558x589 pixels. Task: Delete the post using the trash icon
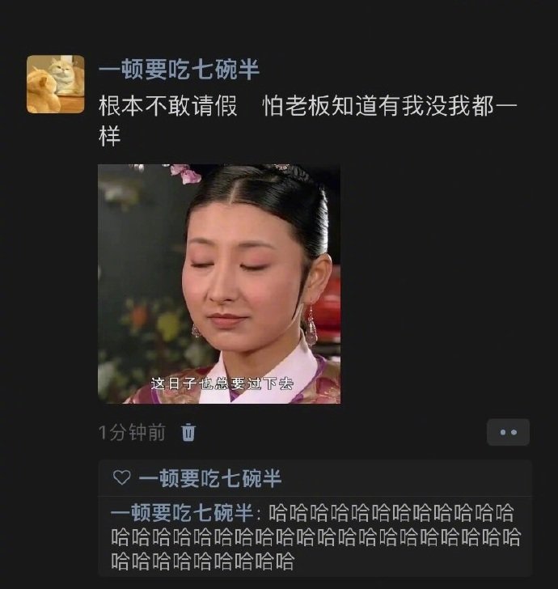click(188, 432)
